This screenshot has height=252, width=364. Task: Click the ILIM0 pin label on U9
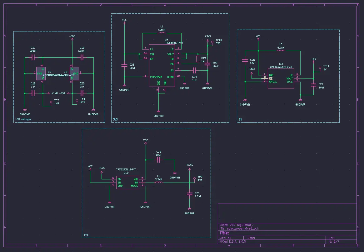170,77
